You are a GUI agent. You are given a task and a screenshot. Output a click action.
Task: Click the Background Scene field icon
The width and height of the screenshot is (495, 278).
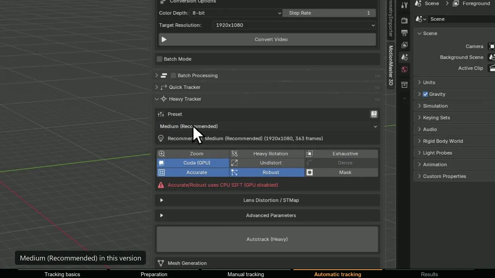pyautogui.click(x=492, y=57)
